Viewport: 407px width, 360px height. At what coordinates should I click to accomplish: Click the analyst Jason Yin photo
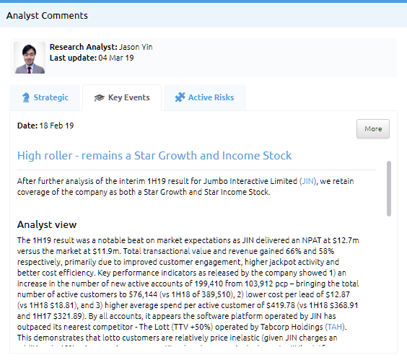(30, 58)
